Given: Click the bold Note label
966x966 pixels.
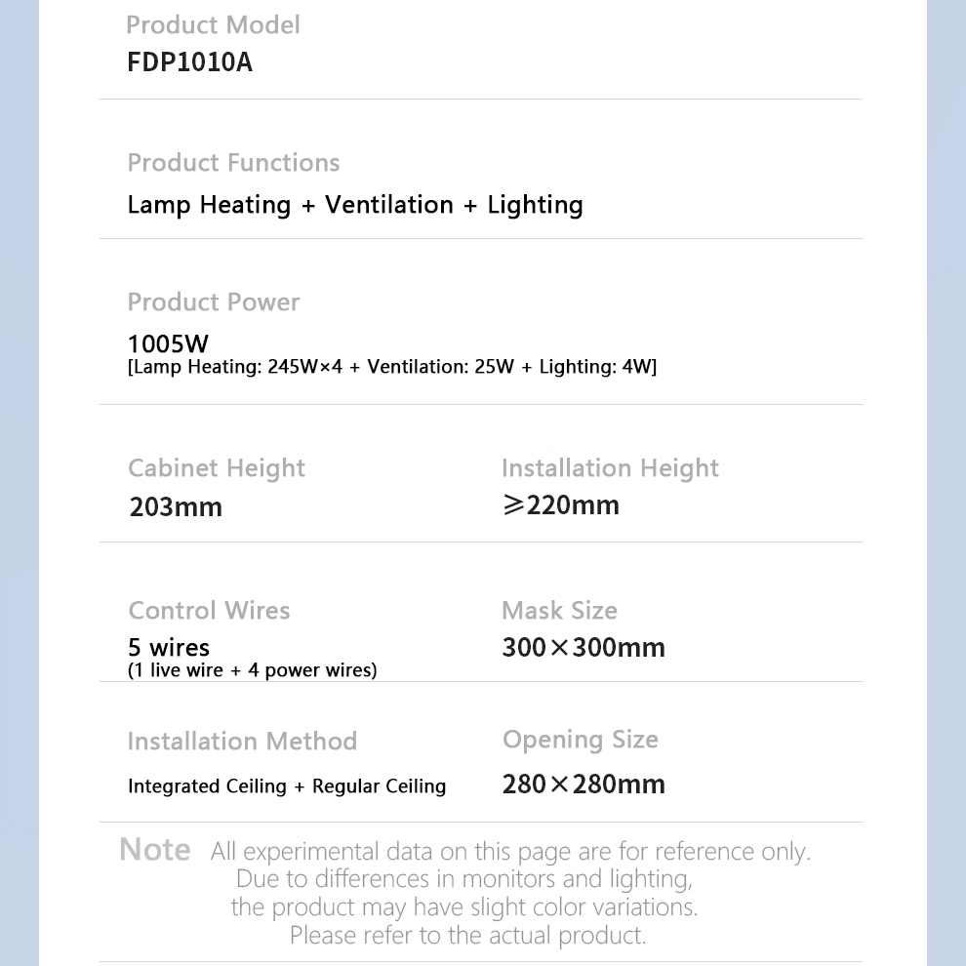Looking at the screenshot, I should click(154, 850).
